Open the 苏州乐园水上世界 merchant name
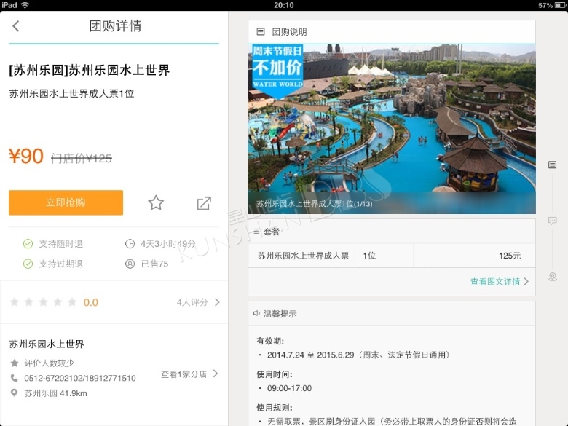Viewport: 568px width, 426px height. 47,344
